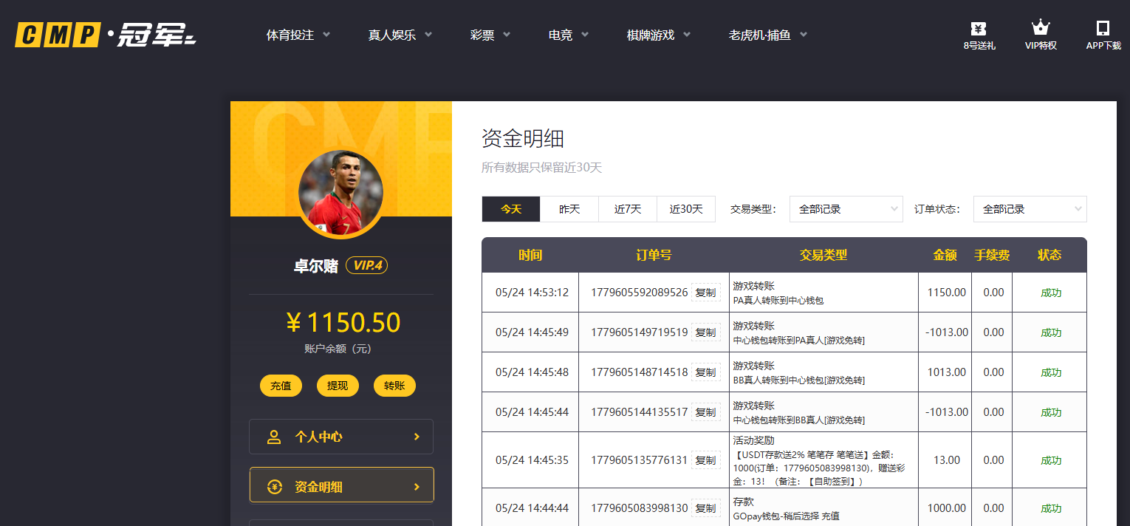The height and width of the screenshot is (526, 1130).
Task: Select the 今天 tab
Action: pos(511,209)
